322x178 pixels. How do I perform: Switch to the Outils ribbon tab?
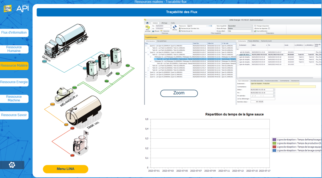coord(173,23)
